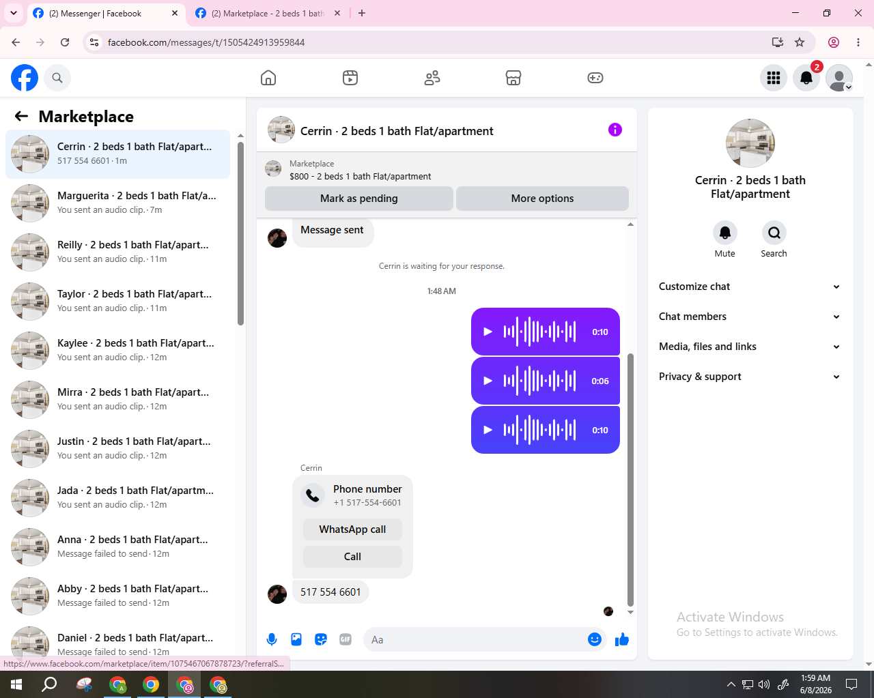Open the notifications bell with badge
Screen dimensions: 874x698
pos(806,78)
